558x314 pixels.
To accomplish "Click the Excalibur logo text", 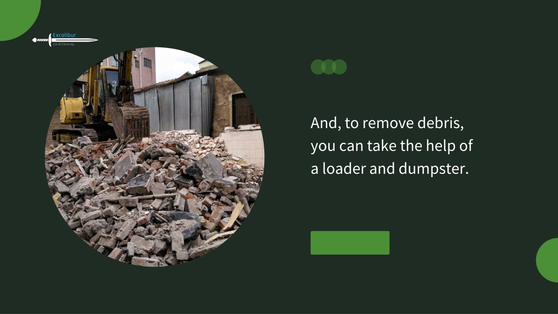I will tap(64, 35).
